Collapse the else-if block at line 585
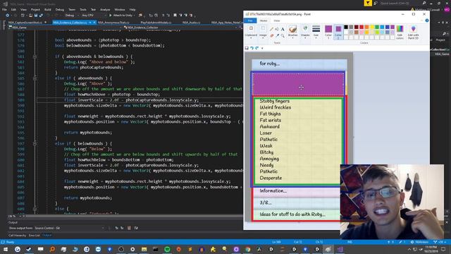Screen dimensions: 451x254 pyautogui.click(x=35, y=78)
